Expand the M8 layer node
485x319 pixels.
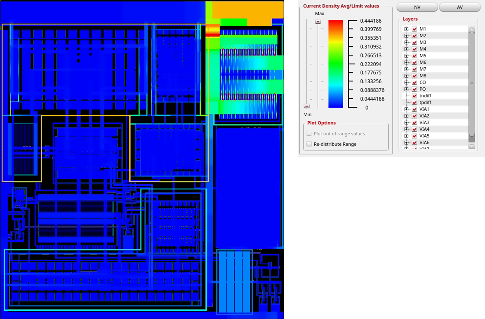pos(406,76)
